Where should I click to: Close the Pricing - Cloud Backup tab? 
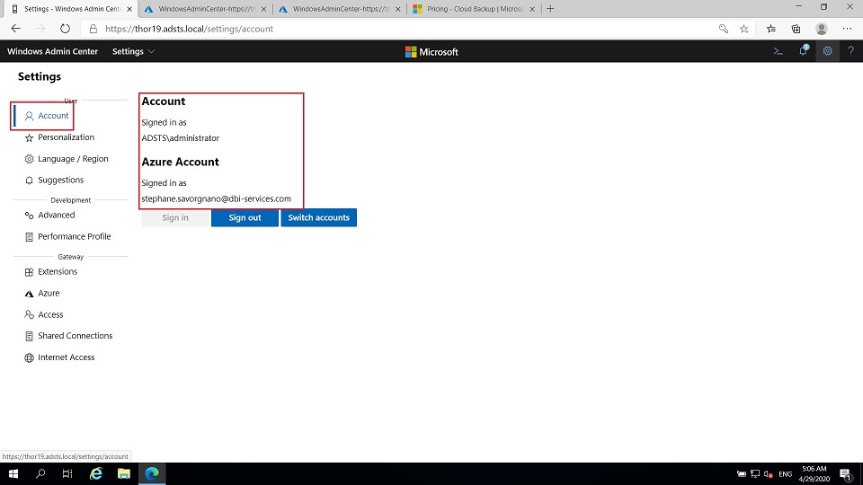point(532,9)
